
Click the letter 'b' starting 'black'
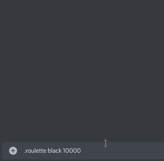pos(49,151)
